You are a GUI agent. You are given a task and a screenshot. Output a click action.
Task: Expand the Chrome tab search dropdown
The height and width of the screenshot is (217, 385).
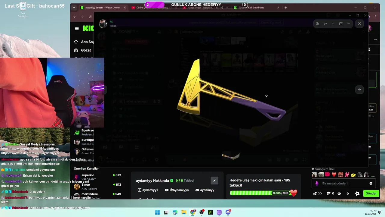74,8
